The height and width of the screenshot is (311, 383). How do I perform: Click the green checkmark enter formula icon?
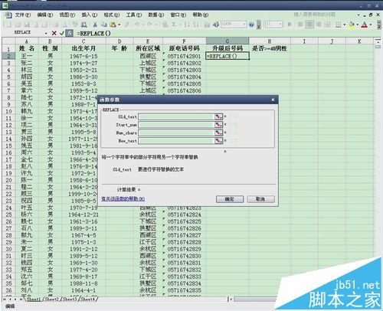click(x=61, y=33)
